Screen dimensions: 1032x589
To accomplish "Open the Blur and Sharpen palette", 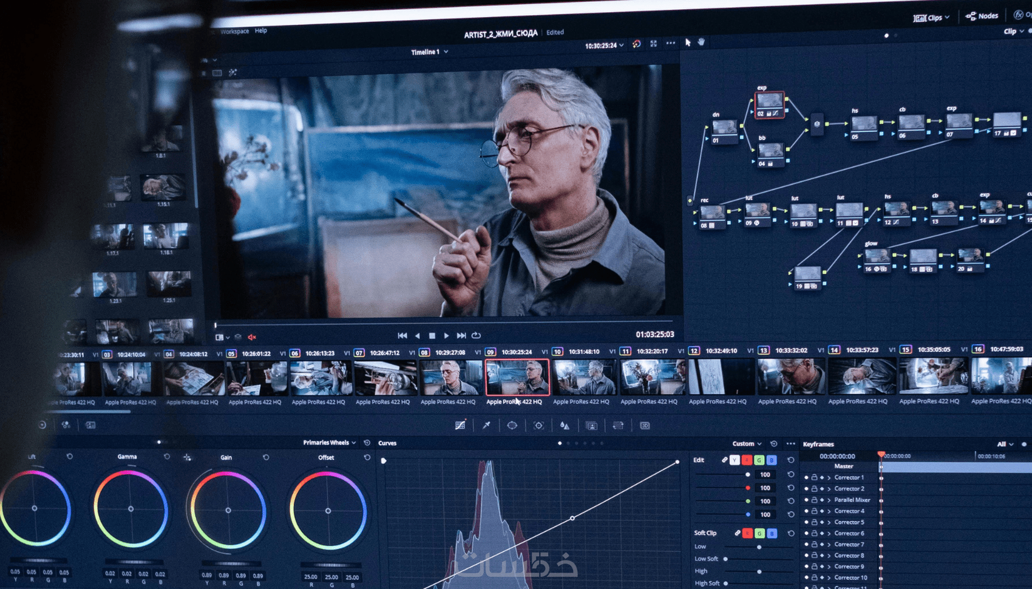I will pyautogui.click(x=565, y=426).
